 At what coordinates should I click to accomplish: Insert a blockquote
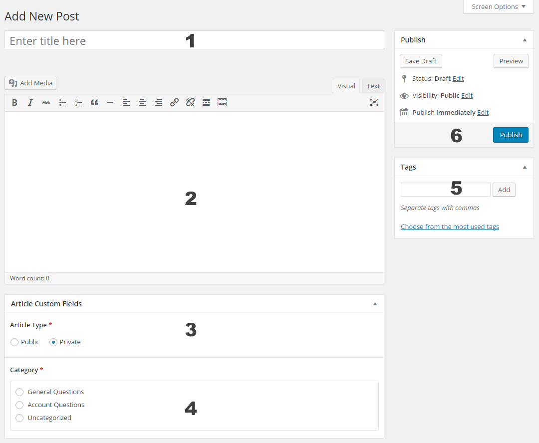[94, 102]
